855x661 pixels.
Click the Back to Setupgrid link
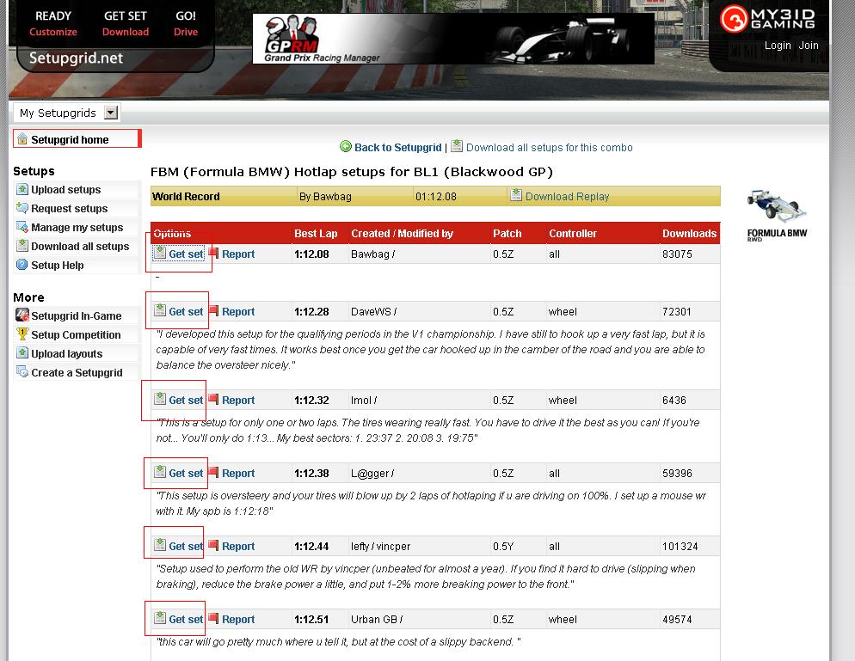pyautogui.click(x=398, y=147)
